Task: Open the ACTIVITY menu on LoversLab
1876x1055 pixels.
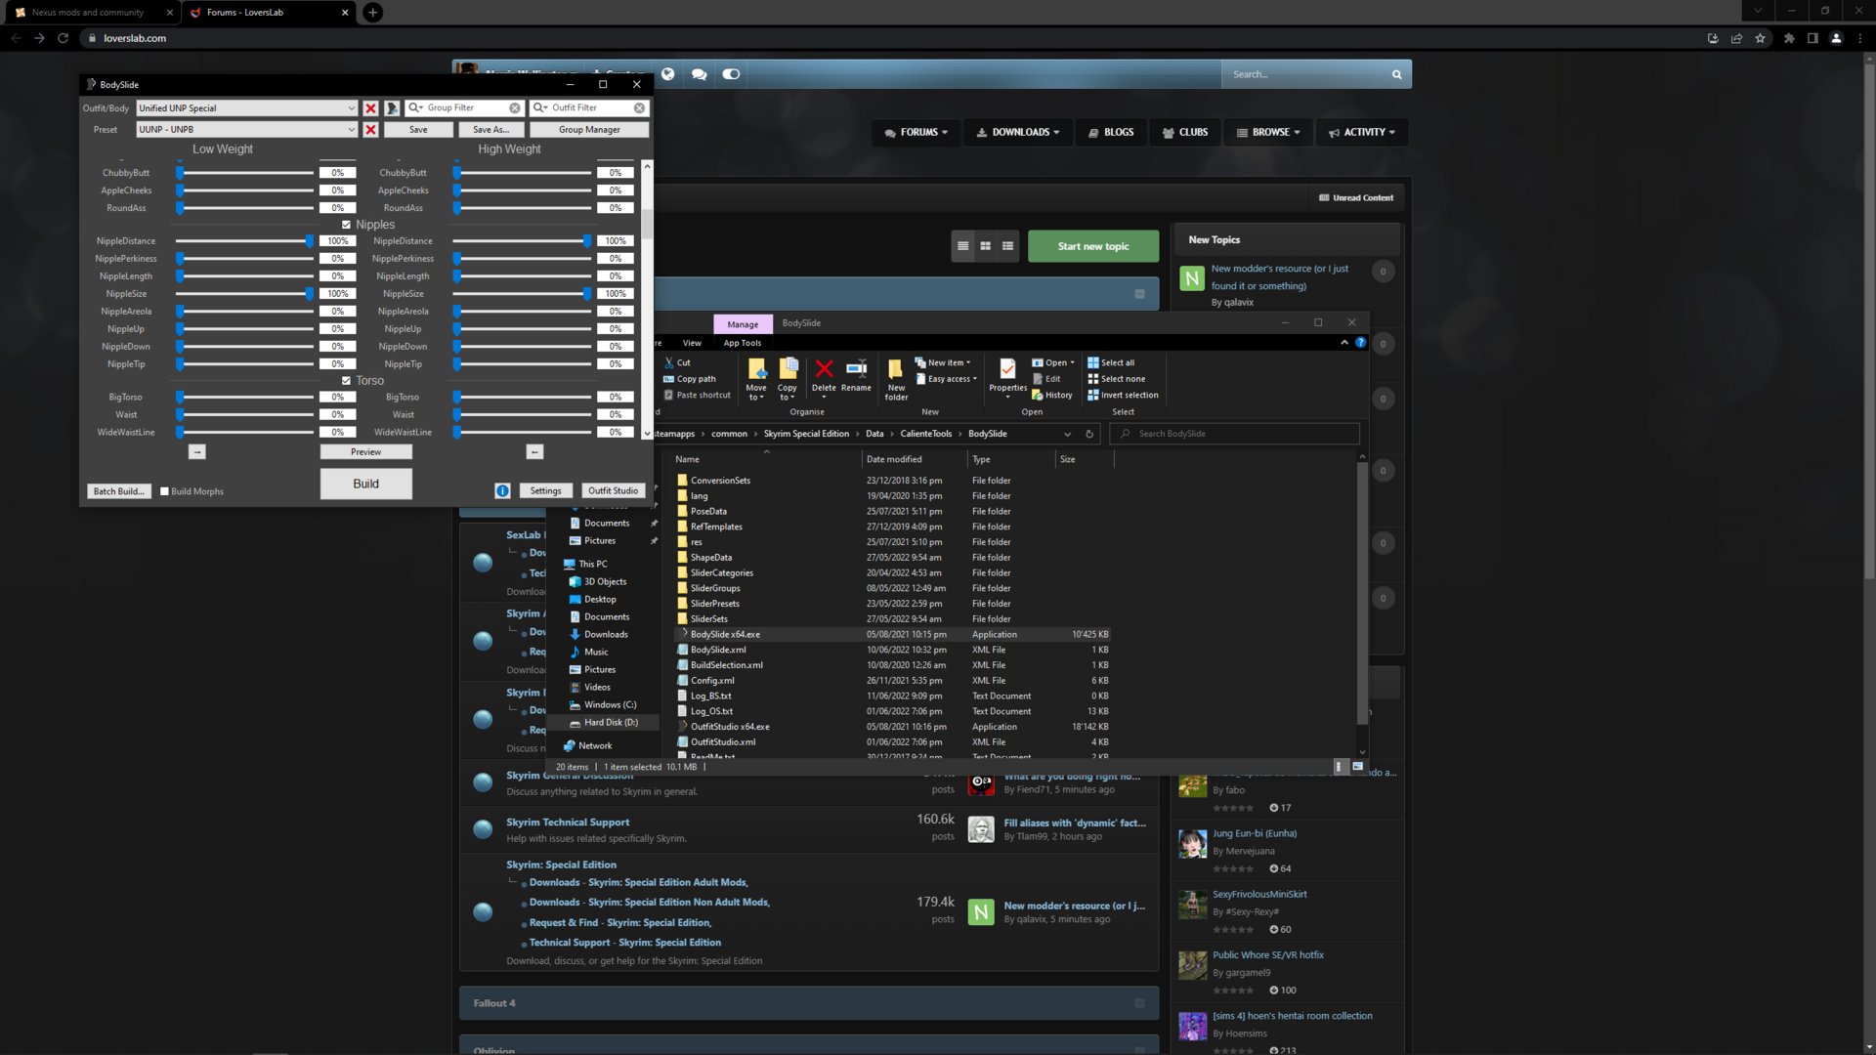Action: pyautogui.click(x=1362, y=132)
